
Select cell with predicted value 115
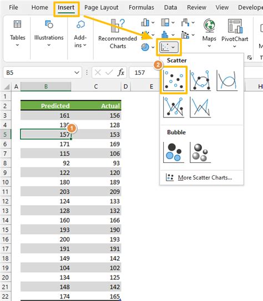coord(45,154)
